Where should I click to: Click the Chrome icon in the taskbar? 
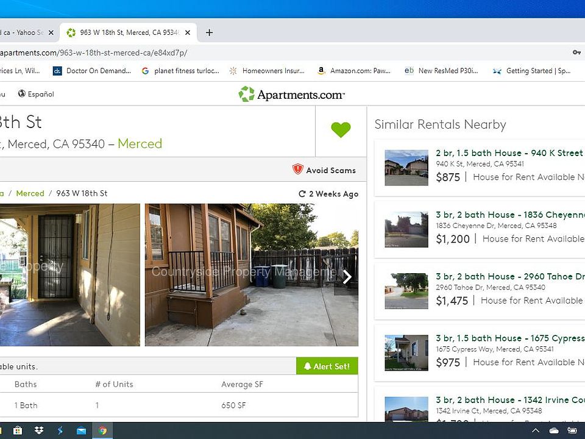102,430
